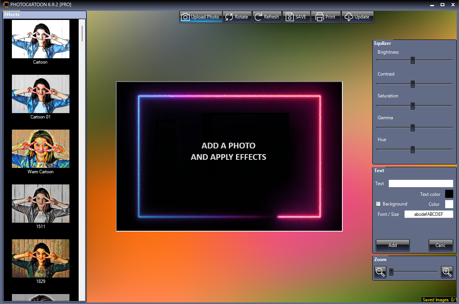Apply the Warm Cartoon effect thumbnail
Viewport: 459px width, 304px height.
(x=41, y=149)
